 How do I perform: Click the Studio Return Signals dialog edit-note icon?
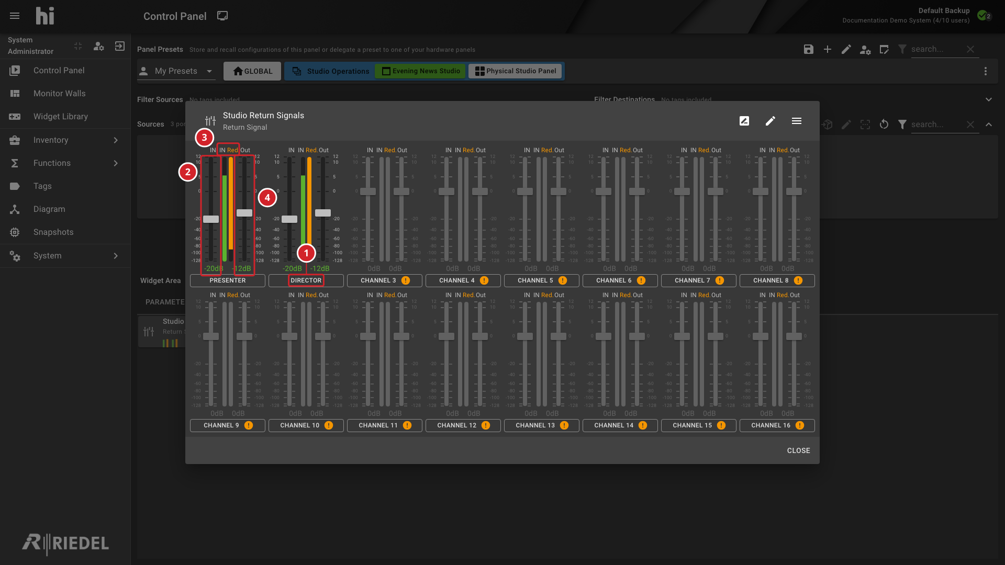click(x=744, y=121)
